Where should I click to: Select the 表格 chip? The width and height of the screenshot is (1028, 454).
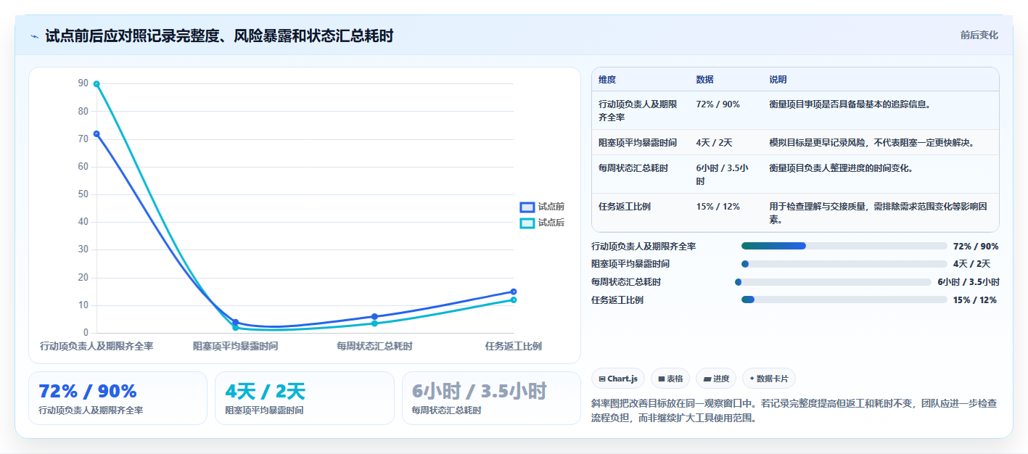pyautogui.click(x=670, y=379)
